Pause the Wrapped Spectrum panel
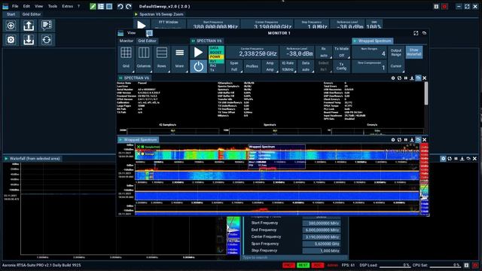Image resolution: width=482 pixels, height=271 pixels. (x=406, y=139)
